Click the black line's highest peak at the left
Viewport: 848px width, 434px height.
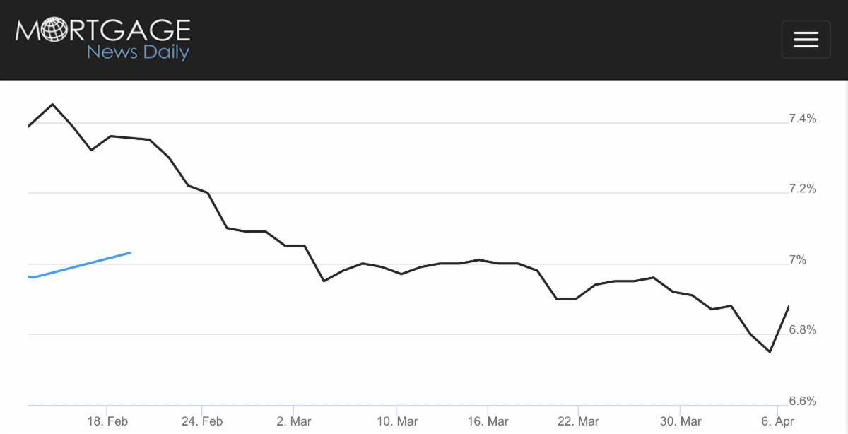point(52,105)
